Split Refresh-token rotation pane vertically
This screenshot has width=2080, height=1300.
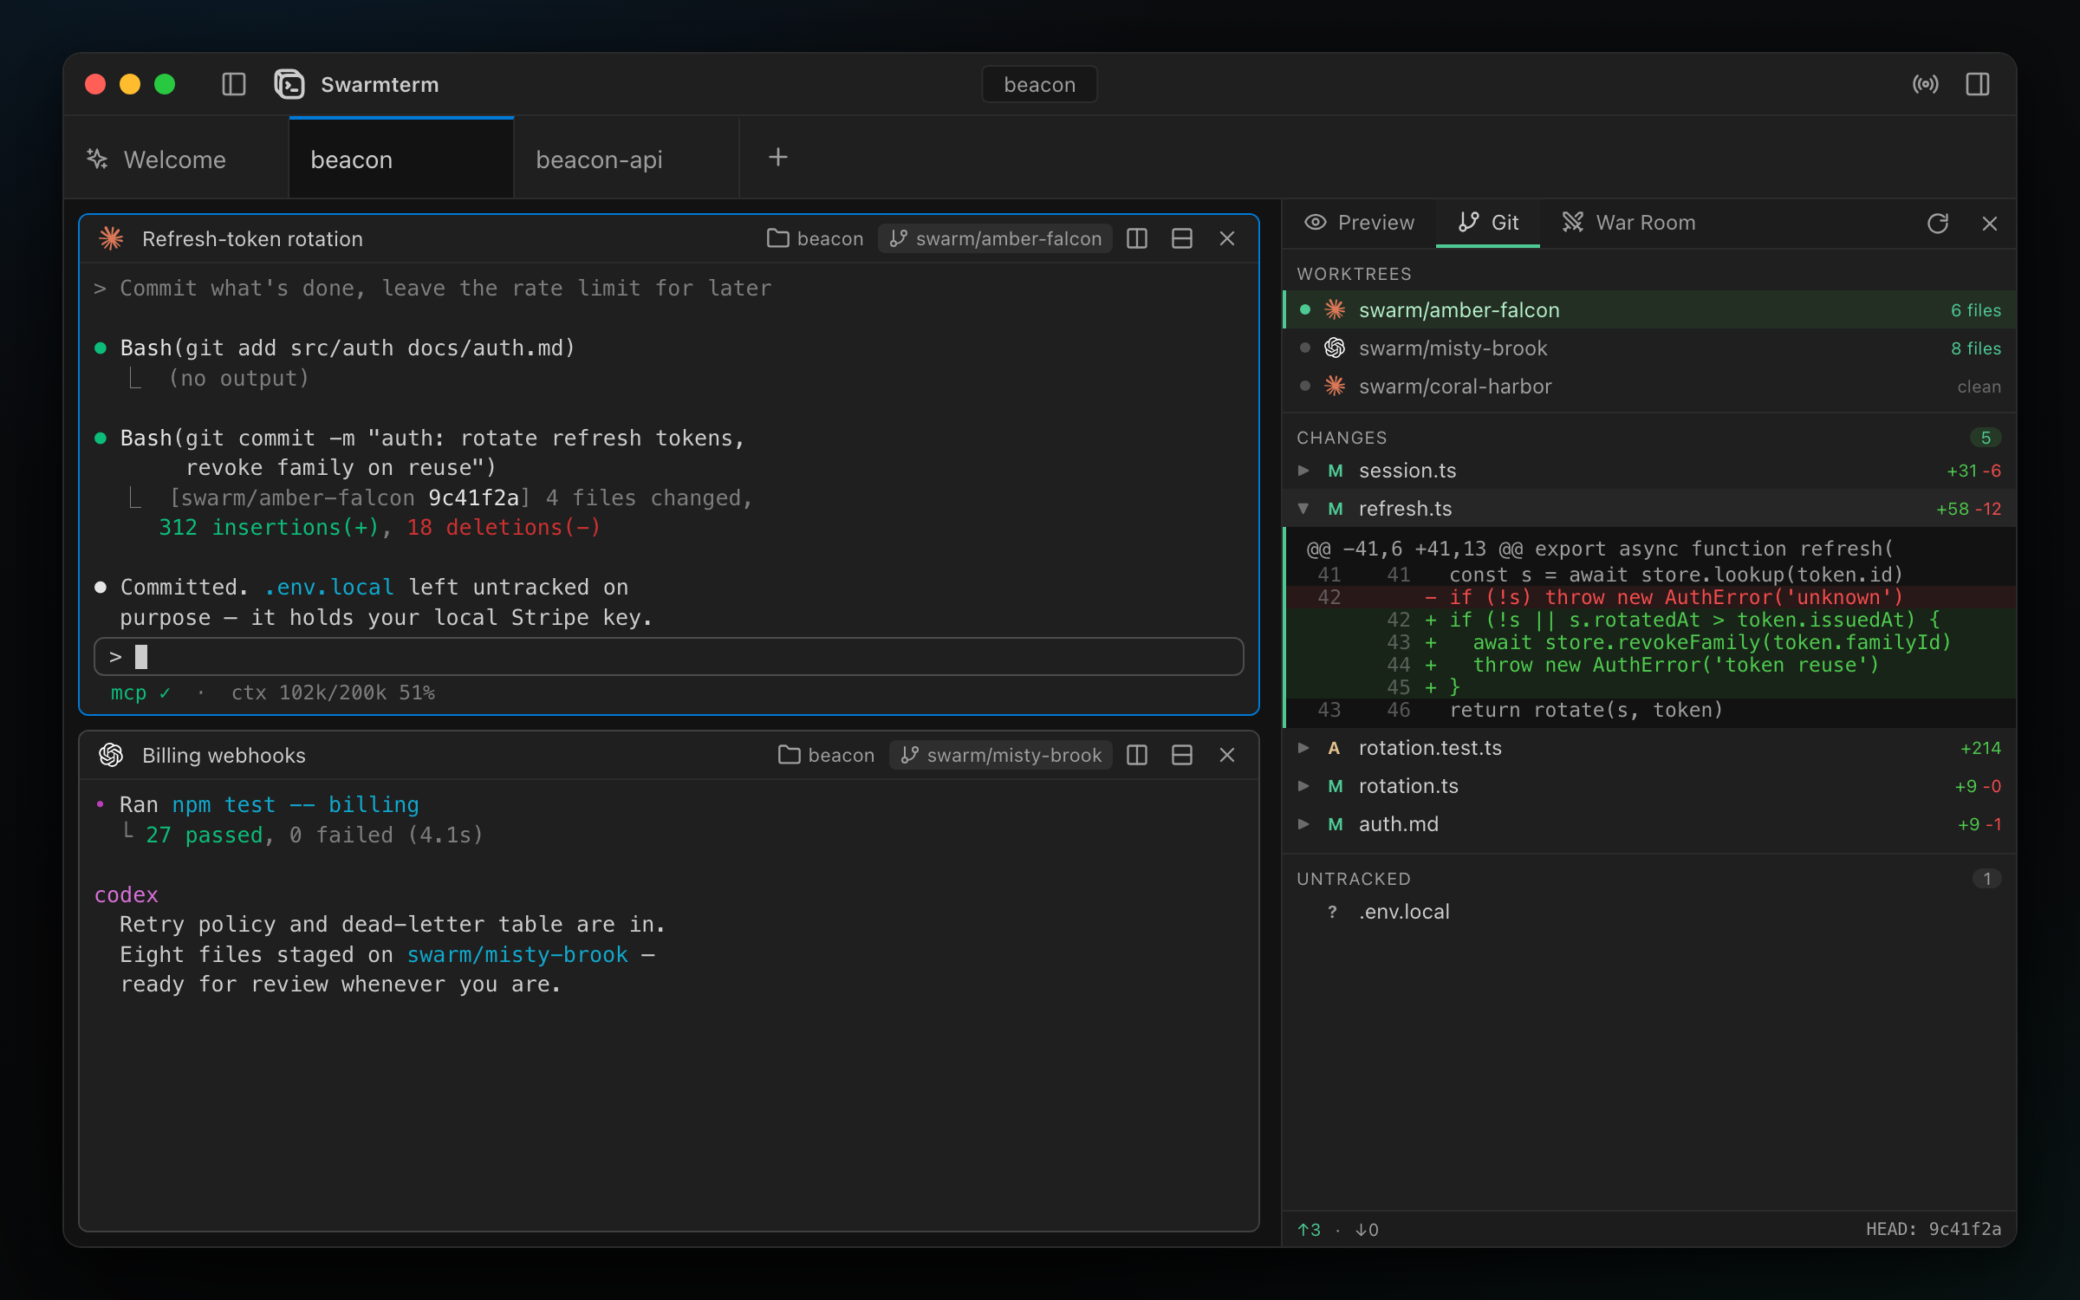pos(1137,238)
